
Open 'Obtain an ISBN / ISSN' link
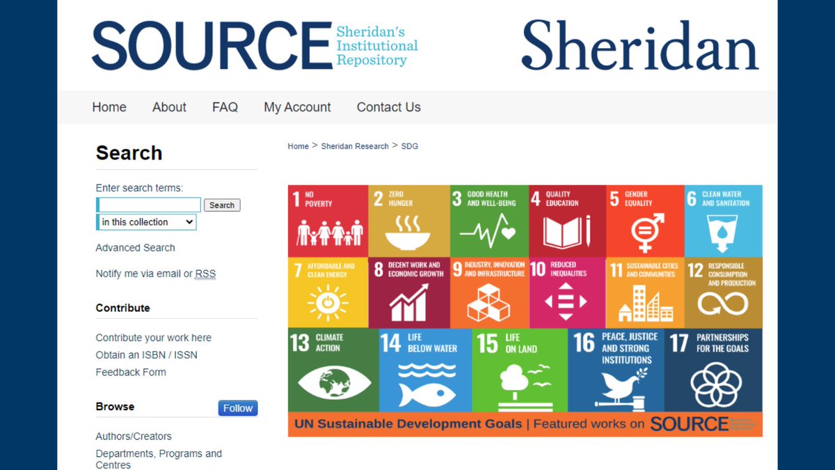click(146, 355)
